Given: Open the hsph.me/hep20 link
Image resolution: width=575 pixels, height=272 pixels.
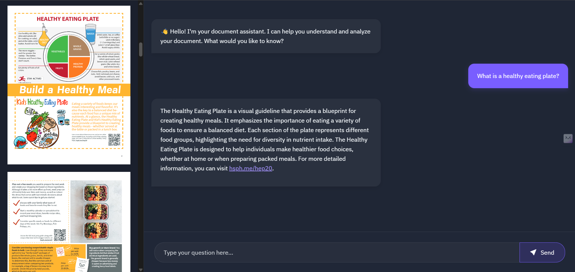Looking at the screenshot, I should click(250, 168).
